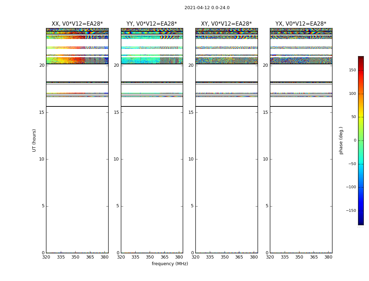This screenshot has width=369, height=281.
Task: Click the "UT (hours)" axis label
Action: pos(34,140)
